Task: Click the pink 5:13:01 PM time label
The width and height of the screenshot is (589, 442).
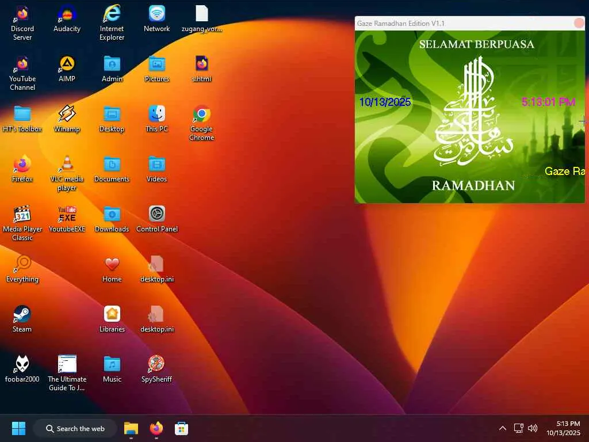Action: [548, 102]
